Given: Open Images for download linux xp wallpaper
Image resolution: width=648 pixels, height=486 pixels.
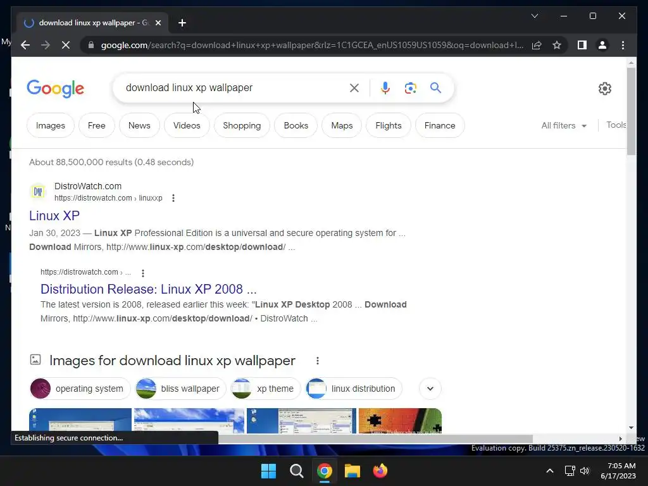Looking at the screenshot, I should [x=172, y=360].
